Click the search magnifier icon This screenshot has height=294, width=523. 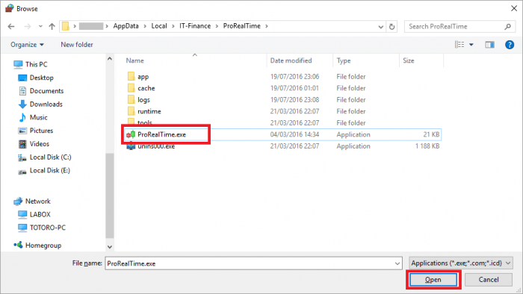tap(507, 26)
